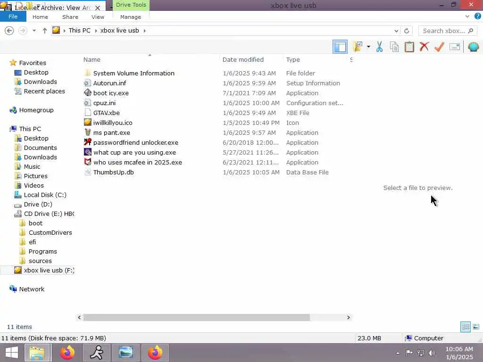Click the volume speaker tray icon
483x362 pixels.
tap(432, 353)
